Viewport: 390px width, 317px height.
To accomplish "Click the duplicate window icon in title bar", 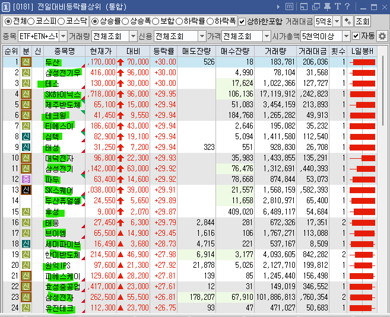I will click(x=316, y=7).
